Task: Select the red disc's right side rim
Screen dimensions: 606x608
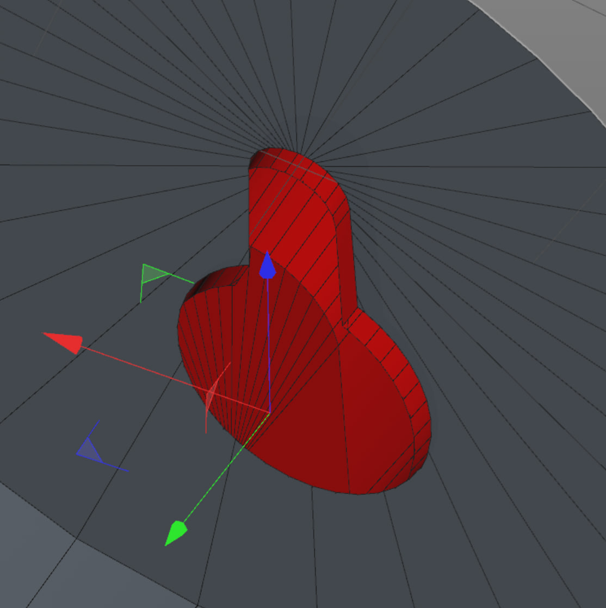Action: 407,388
